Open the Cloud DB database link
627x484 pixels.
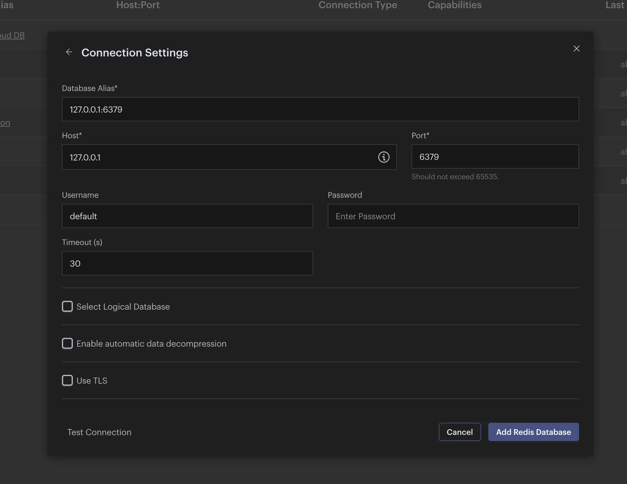tap(12, 35)
